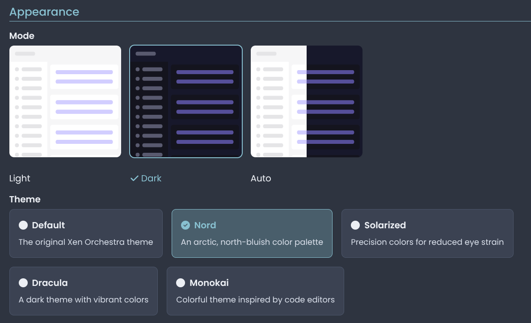Click "A dark theme with vibrant colors" text
The image size is (531, 323).
pos(84,300)
